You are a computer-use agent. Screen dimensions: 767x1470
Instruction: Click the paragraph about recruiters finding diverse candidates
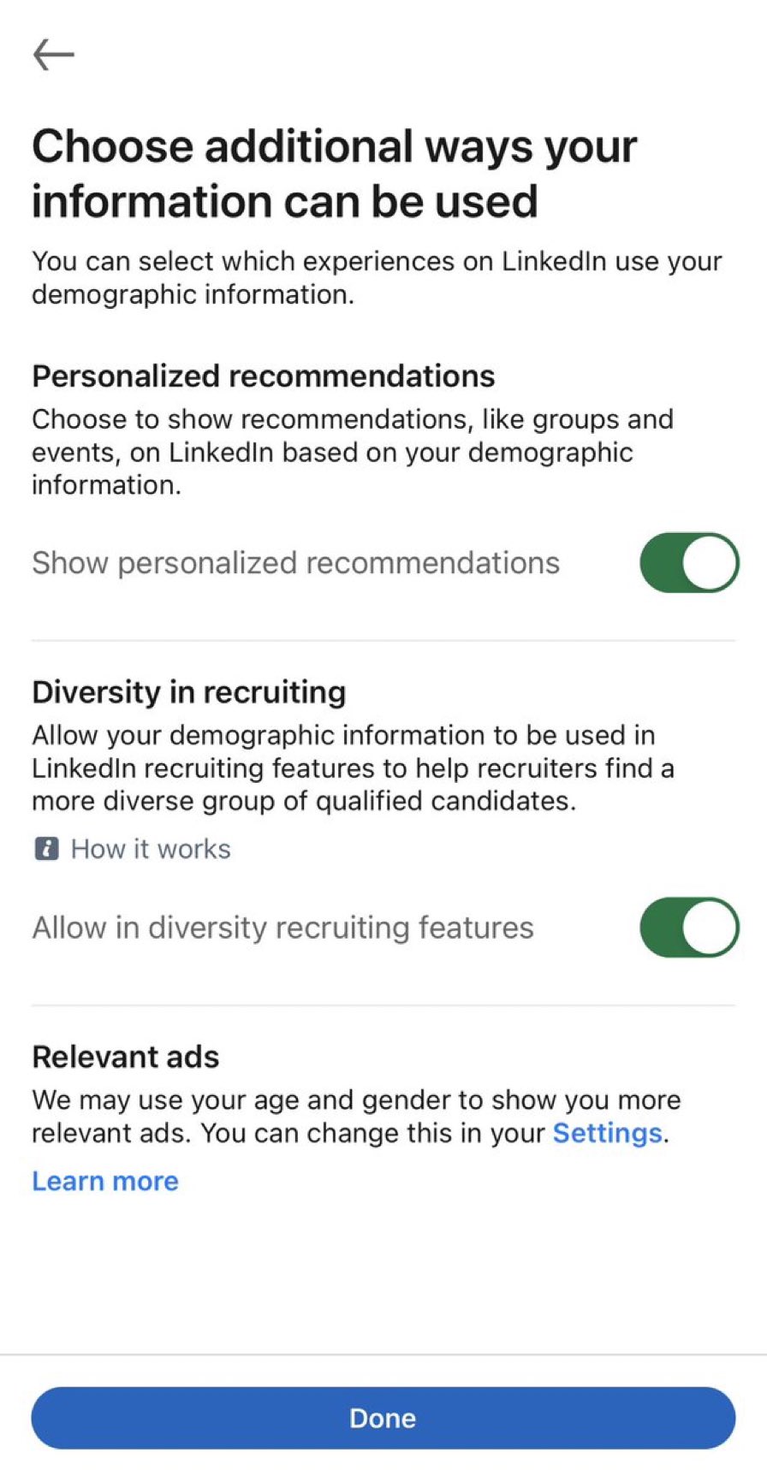pyautogui.click(x=352, y=768)
